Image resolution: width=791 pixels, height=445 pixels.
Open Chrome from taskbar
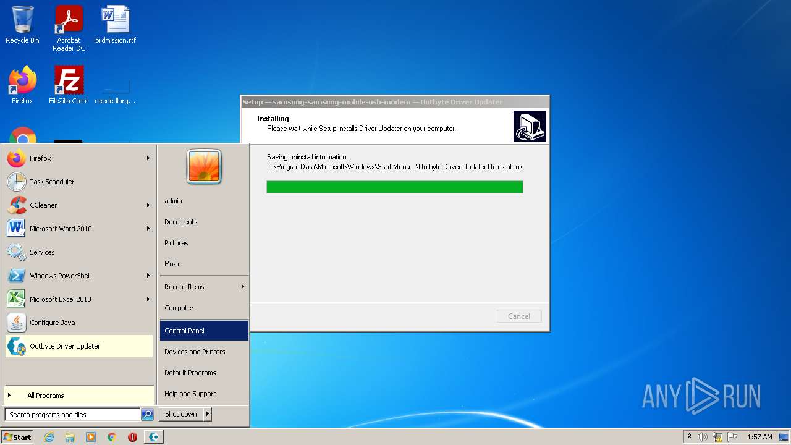coord(112,437)
